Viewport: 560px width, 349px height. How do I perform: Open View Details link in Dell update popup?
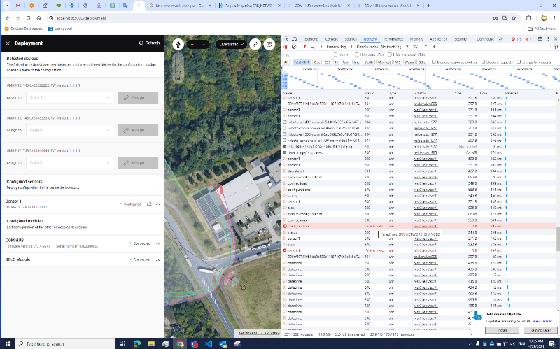click(542, 321)
